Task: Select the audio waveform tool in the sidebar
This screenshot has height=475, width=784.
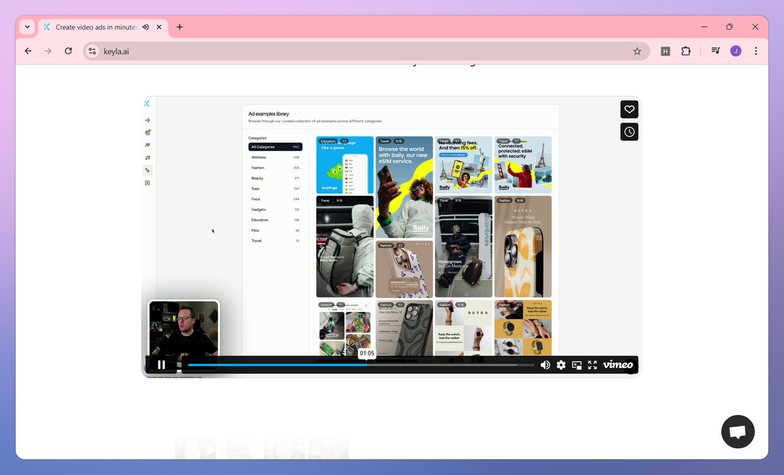Action: (148, 120)
